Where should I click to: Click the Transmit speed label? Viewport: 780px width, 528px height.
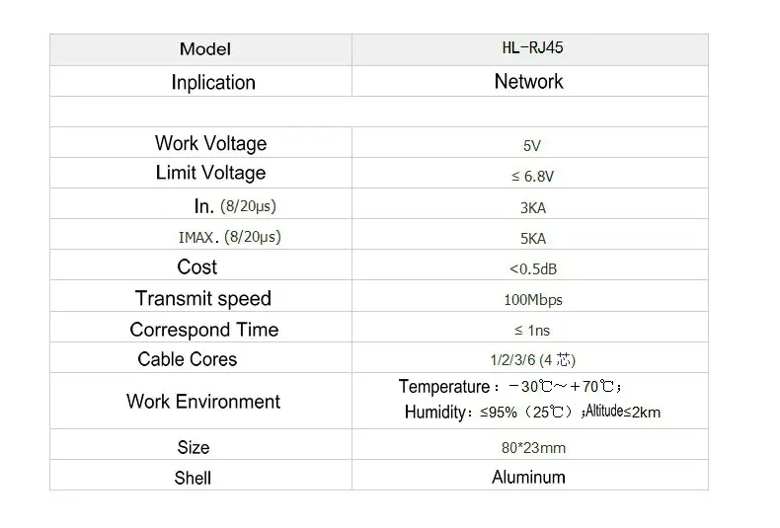click(203, 298)
